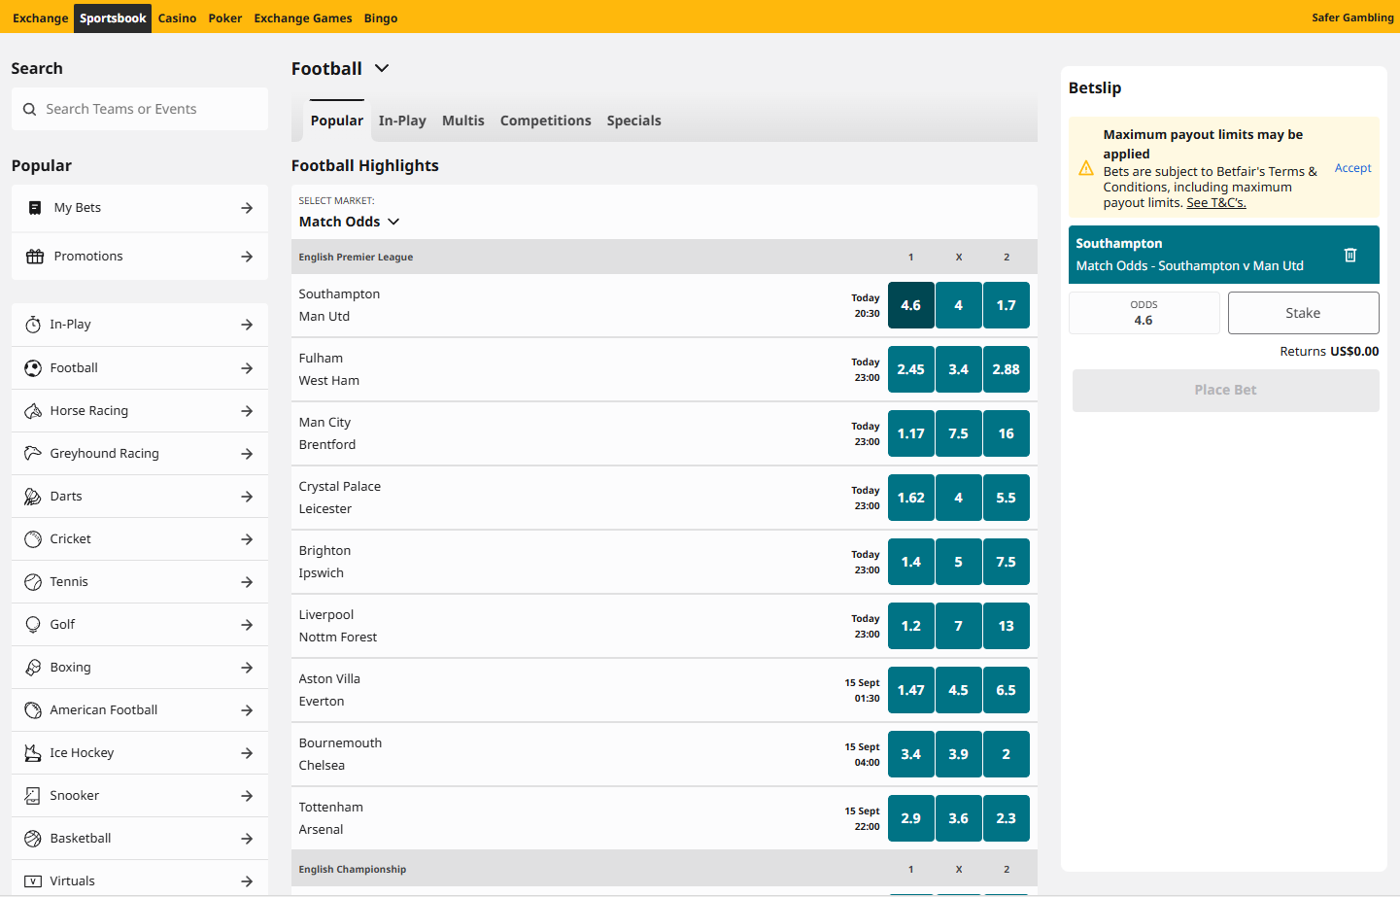Switch to the Specials tab

pos(634,121)
